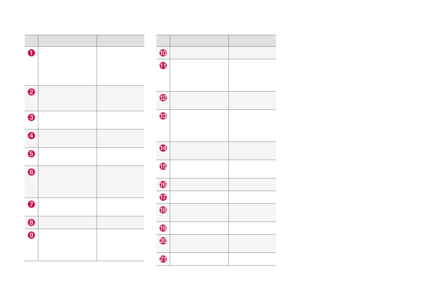Click the red number 17 marker
The width and height of the screenshot is (432, 304).
(163, 197)
